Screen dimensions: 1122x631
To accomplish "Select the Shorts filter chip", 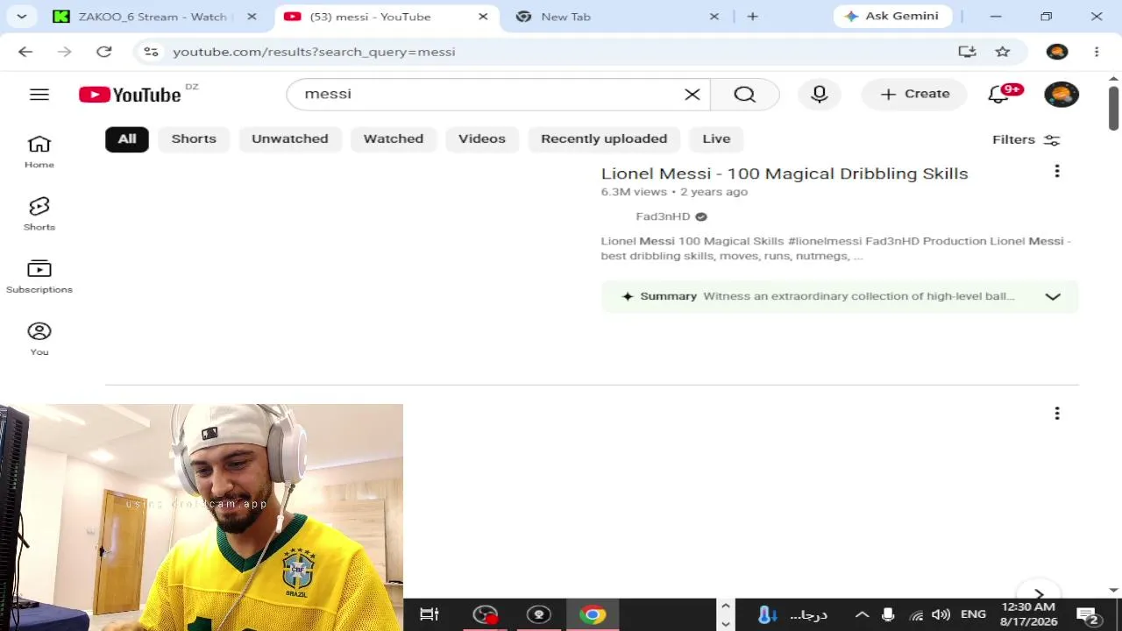I will 194,138.
